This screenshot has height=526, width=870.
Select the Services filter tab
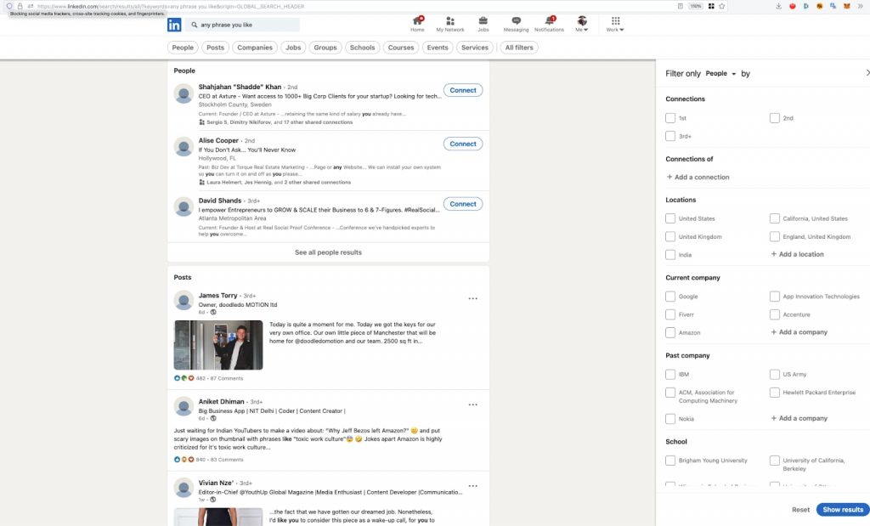coord(475,48)
